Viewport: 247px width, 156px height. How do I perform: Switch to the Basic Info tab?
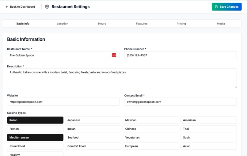(x=23, y=24)
